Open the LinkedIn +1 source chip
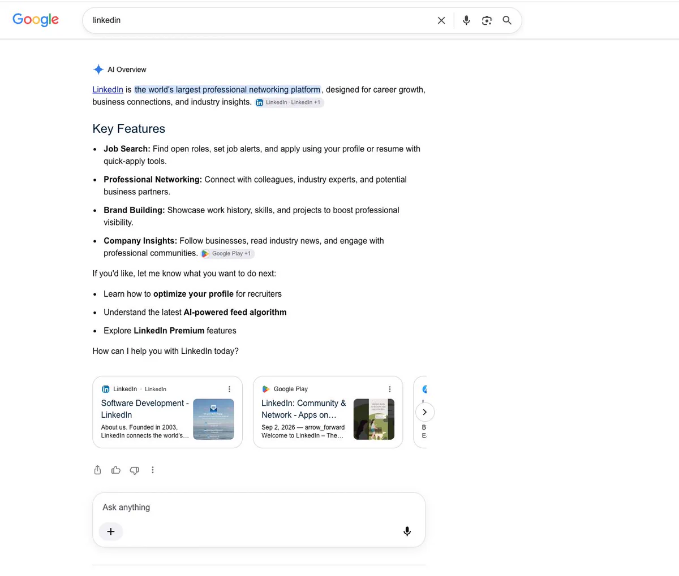 tap(289, 102)
